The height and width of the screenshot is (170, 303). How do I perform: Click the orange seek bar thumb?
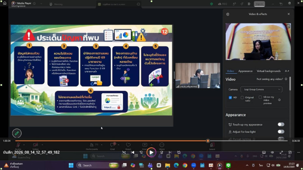coord(208,141)
